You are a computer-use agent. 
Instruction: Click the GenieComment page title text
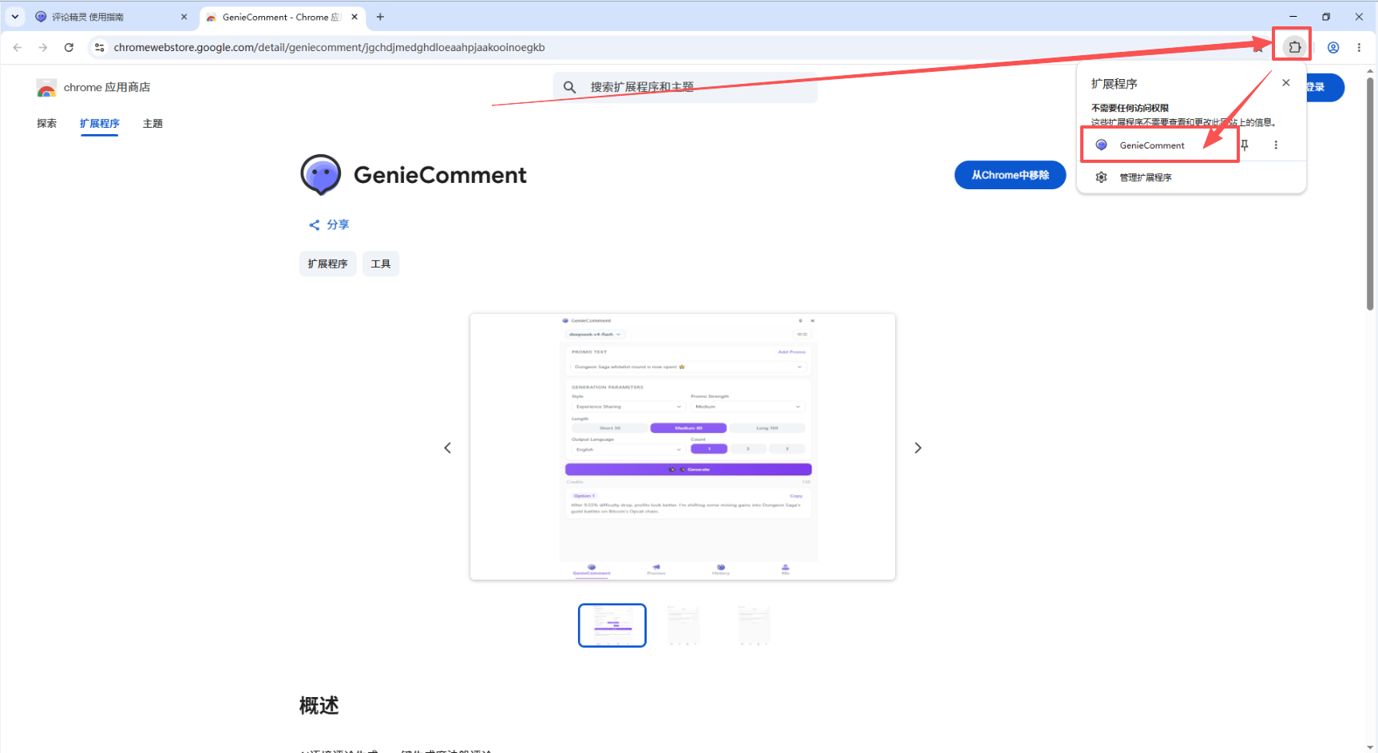coord(440,175)
